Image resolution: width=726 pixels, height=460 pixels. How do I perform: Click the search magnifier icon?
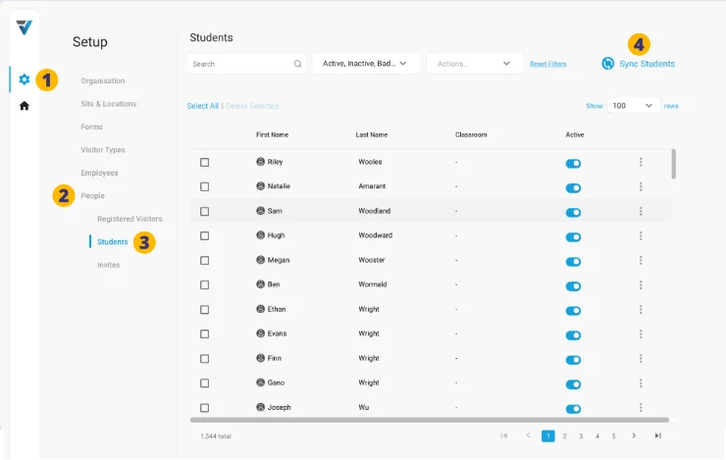(298, 64)
